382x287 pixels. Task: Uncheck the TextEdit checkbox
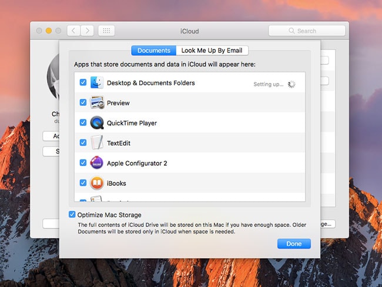(x=83, y=142)
